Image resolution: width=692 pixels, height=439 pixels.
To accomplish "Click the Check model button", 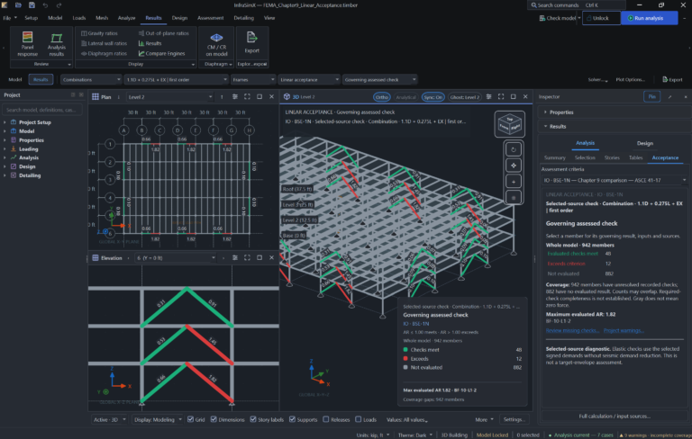I will (x=558, y=18).
